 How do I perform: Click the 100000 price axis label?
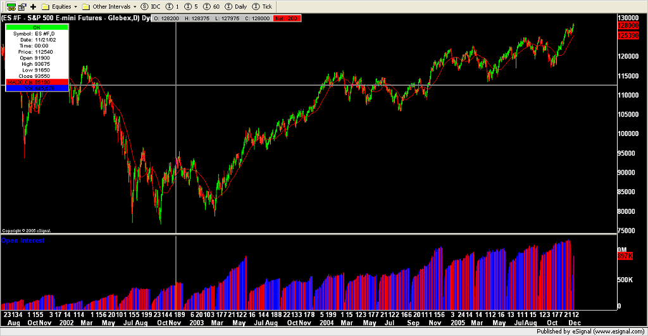click(x=628, y=134)
